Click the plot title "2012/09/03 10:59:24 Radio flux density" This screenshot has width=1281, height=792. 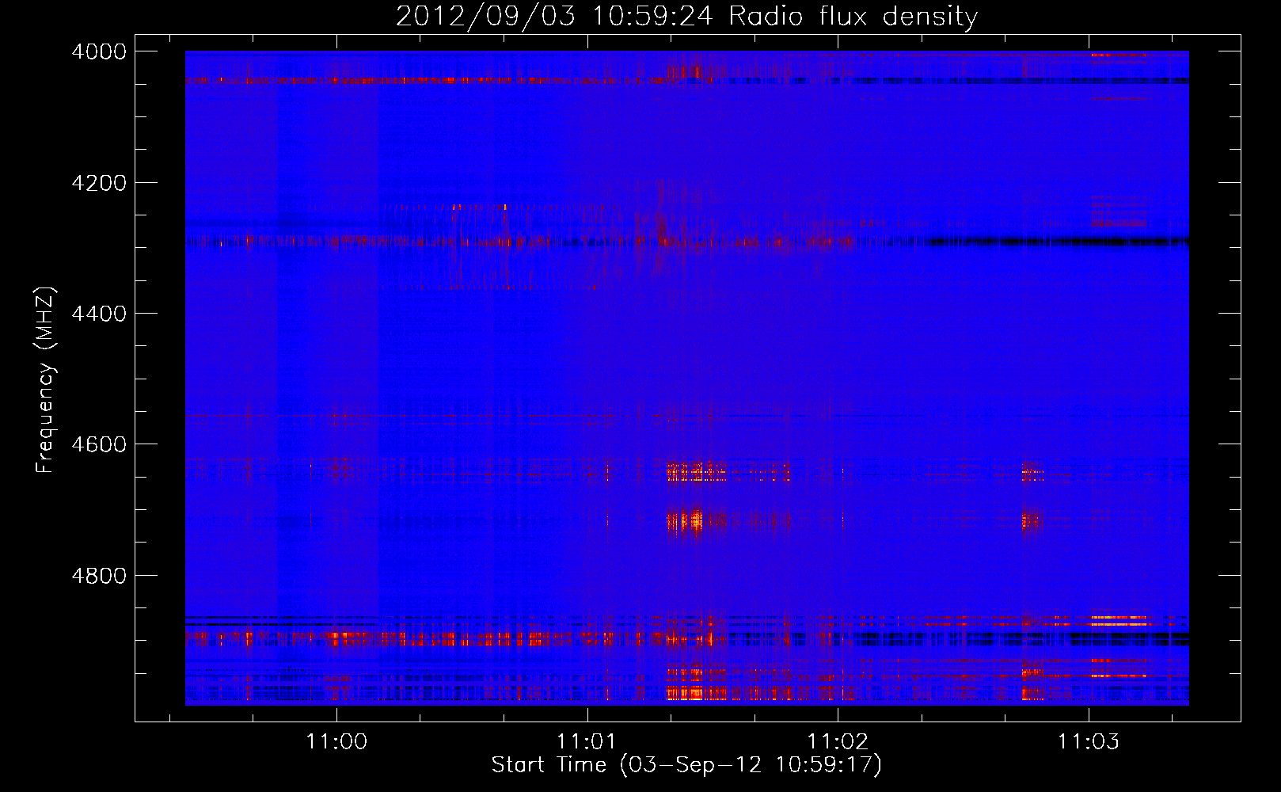point(686,16)
